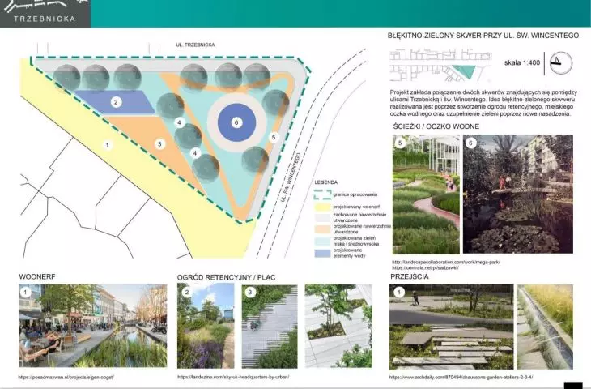Screen dimensions: 591x389
Task: Click the 'ŚCIEŻKI / OCZKO WODNE' heading
Action: pos(436,126)
